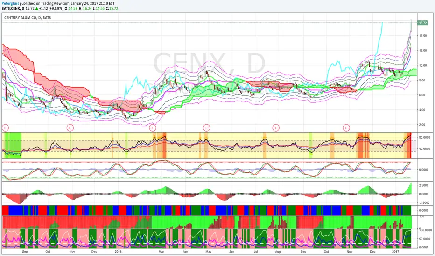This screenshot has height=256, width=435.
Task: Open the Petergluis author link
Action: click(10, 4)
